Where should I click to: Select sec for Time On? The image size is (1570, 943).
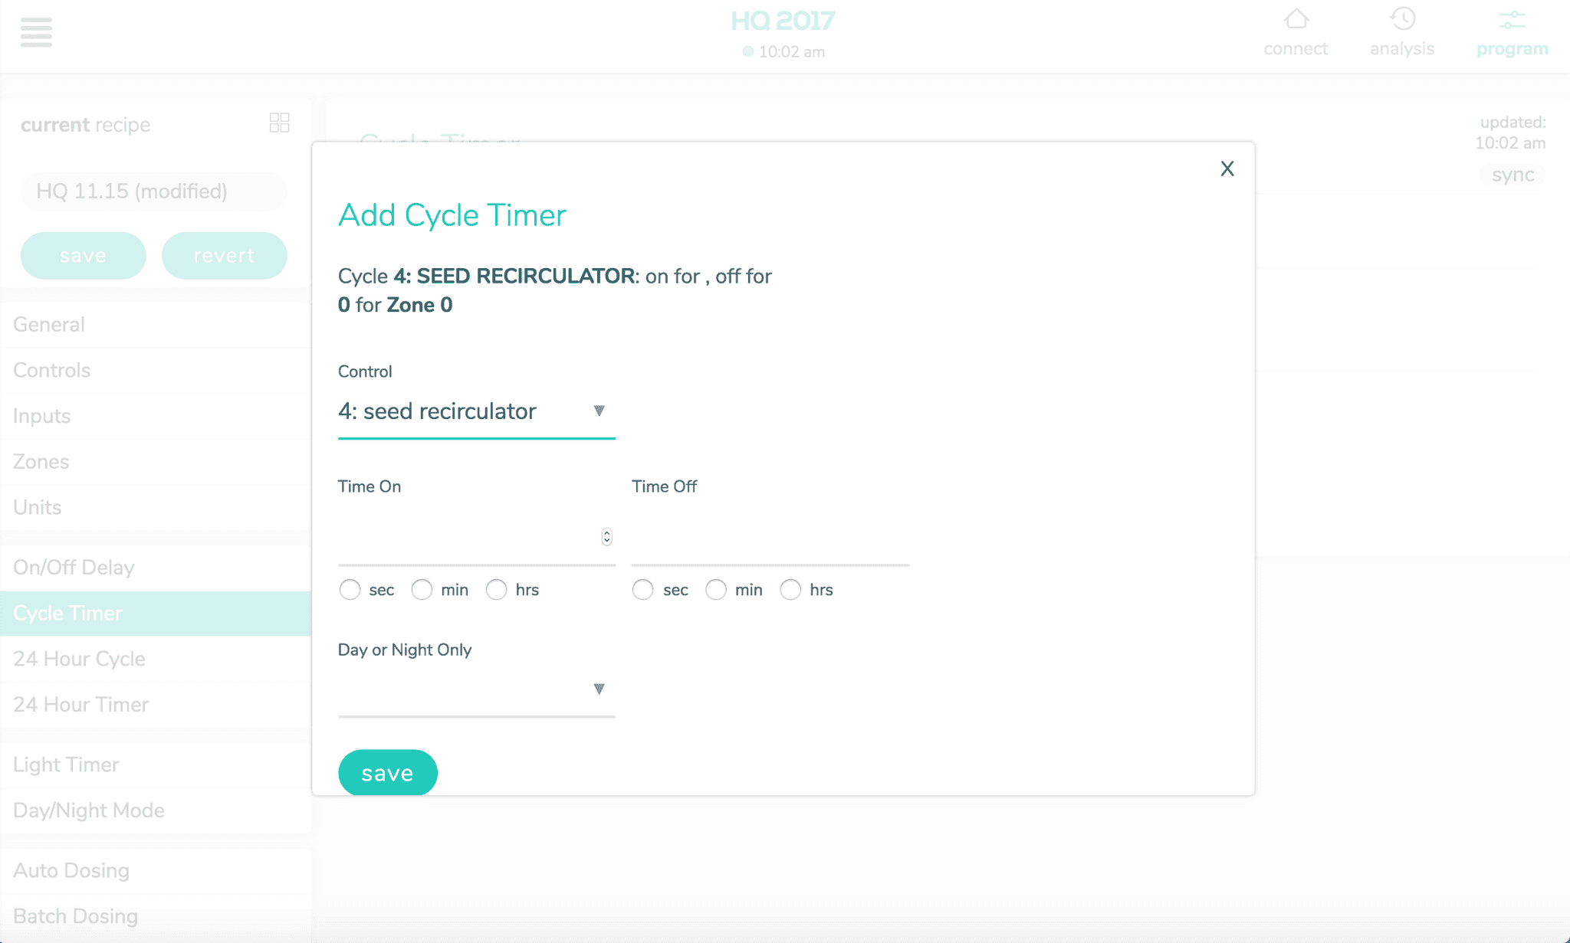350,590
